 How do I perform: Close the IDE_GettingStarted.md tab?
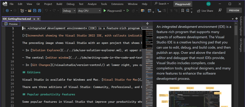[x=38, y=19]
